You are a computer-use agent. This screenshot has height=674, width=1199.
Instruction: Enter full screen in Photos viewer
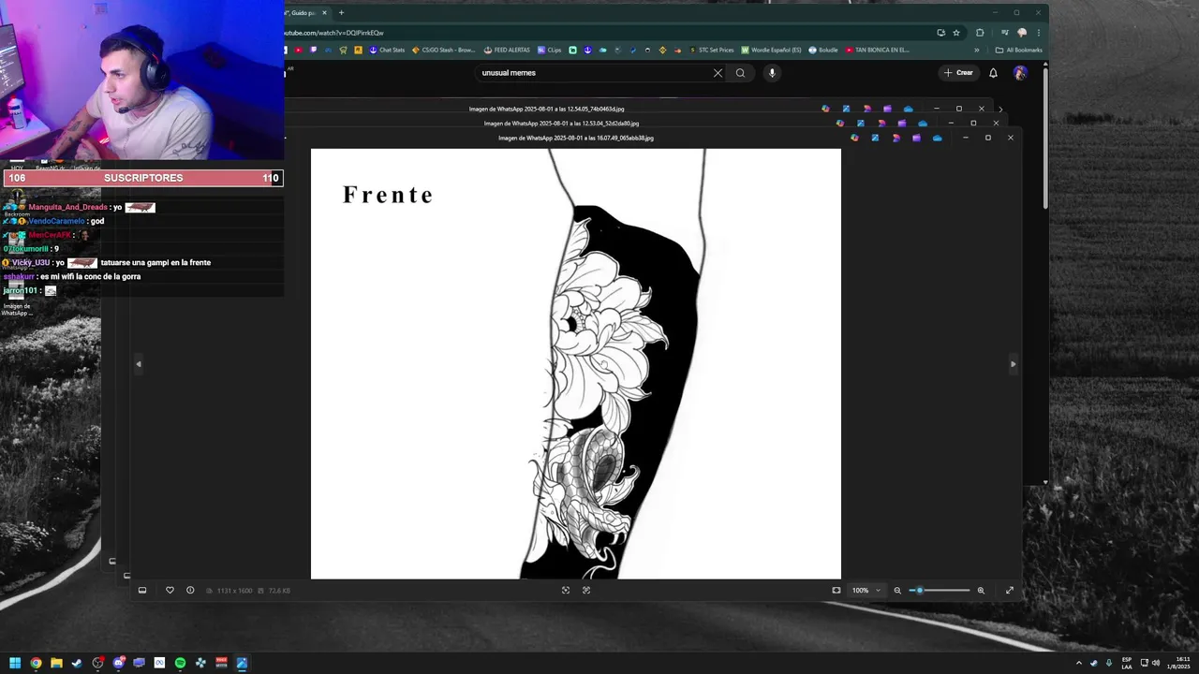[x=1010, y=590]
